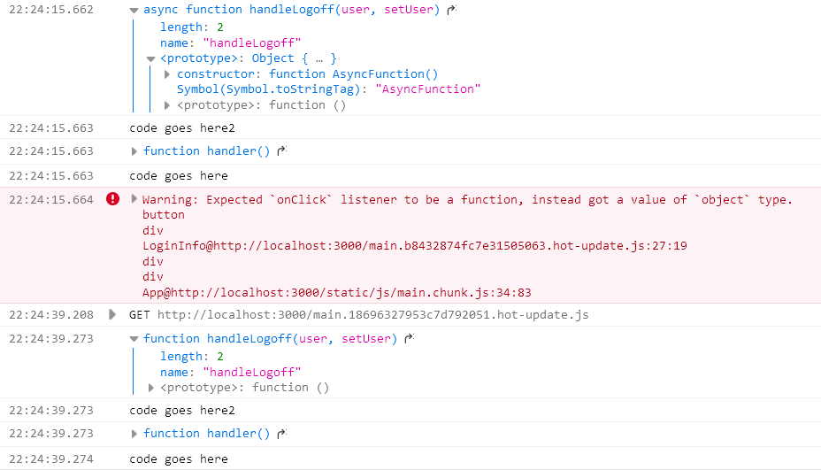Jump to definition of second handleLogoff function
The width and height of the screenshot is (821, 470).
point(410,338)
